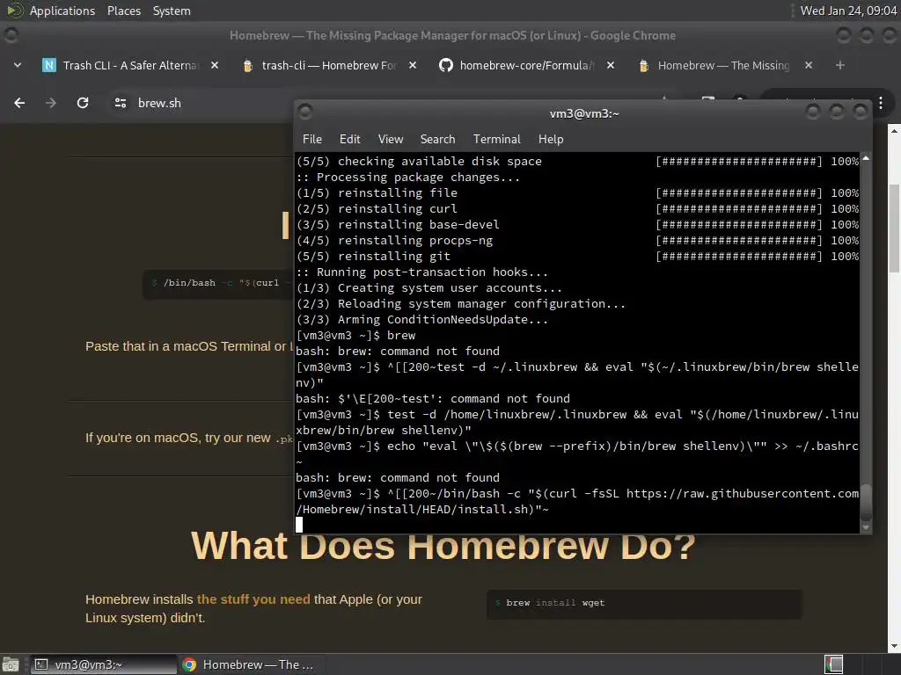Image resolution: width=901 pixels, height=675 pixels.
Task: Close the Homebrew — The Missing tab
Action: point(809,65)
